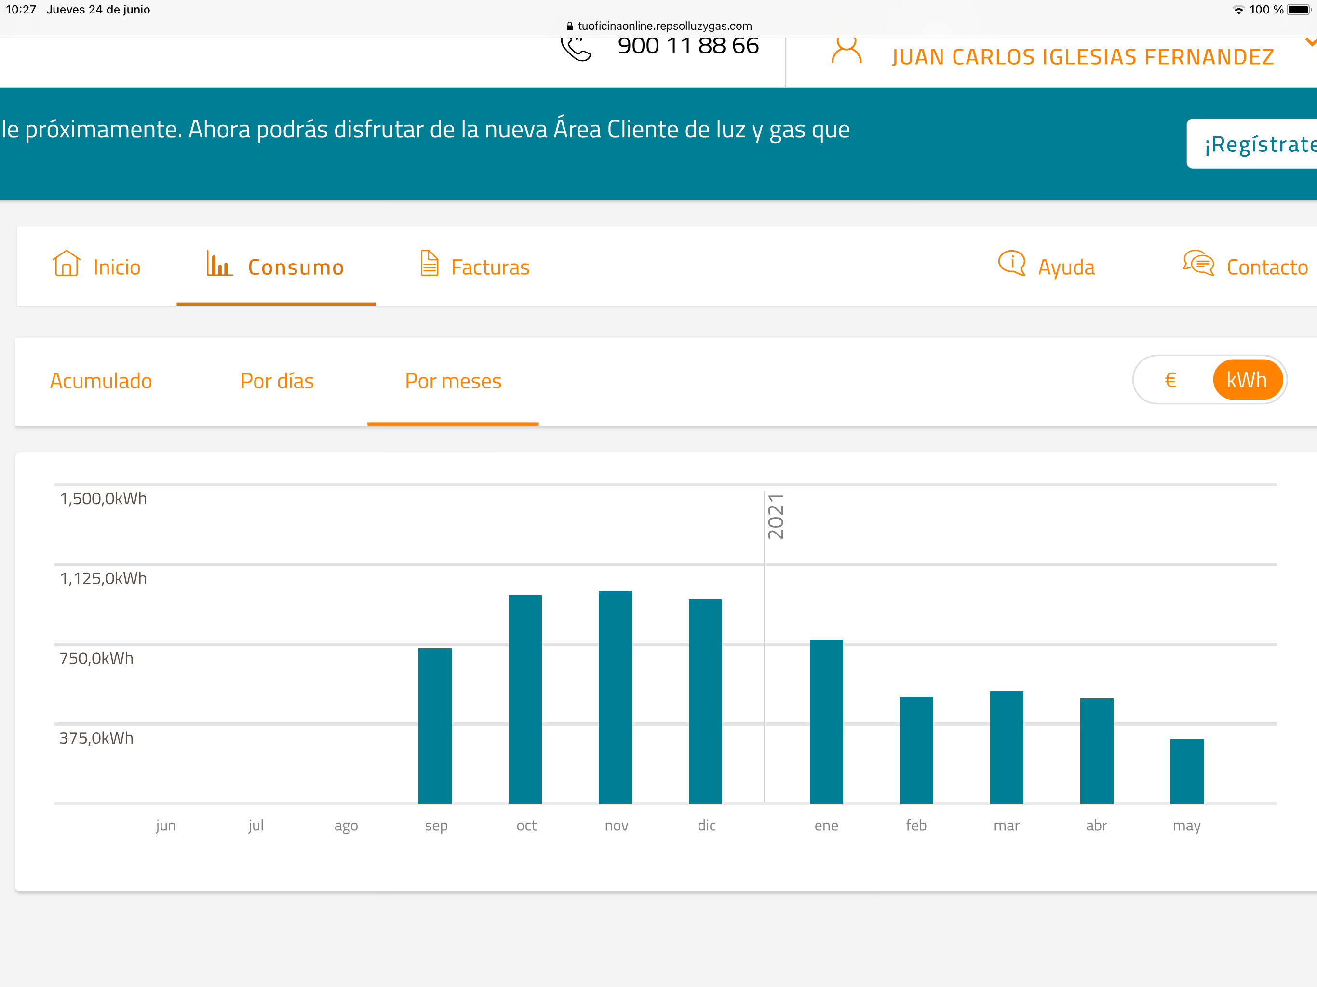Tap the 10:27 clock in status bar

[21, 10]
